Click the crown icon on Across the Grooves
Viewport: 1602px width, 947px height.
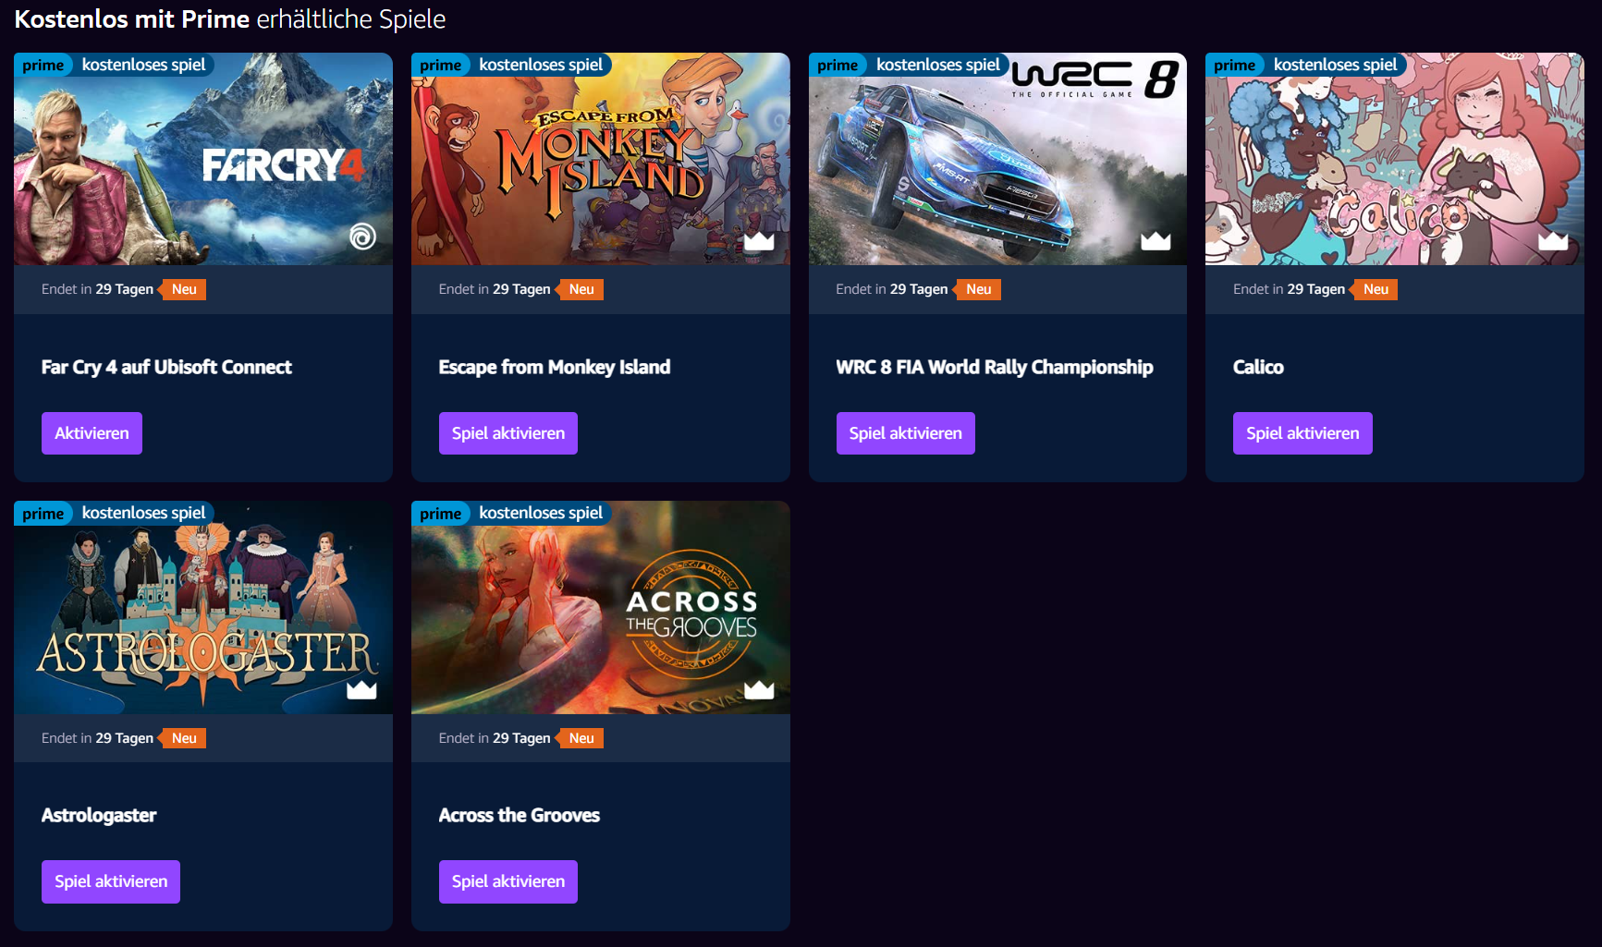pyautogui.click(x=759, y=689)
